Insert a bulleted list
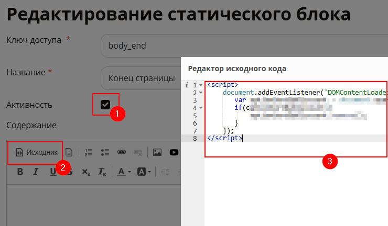This screenshot has width=388, height=226. [105, 152]
